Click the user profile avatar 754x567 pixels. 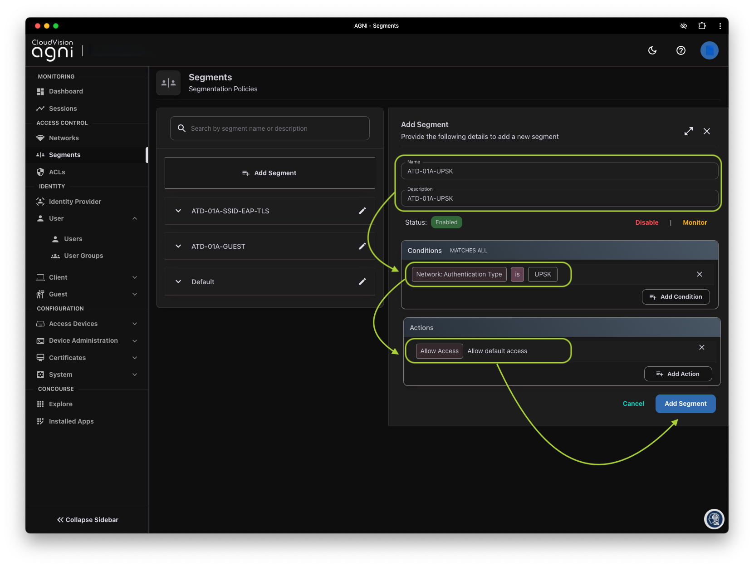point(709,50)
